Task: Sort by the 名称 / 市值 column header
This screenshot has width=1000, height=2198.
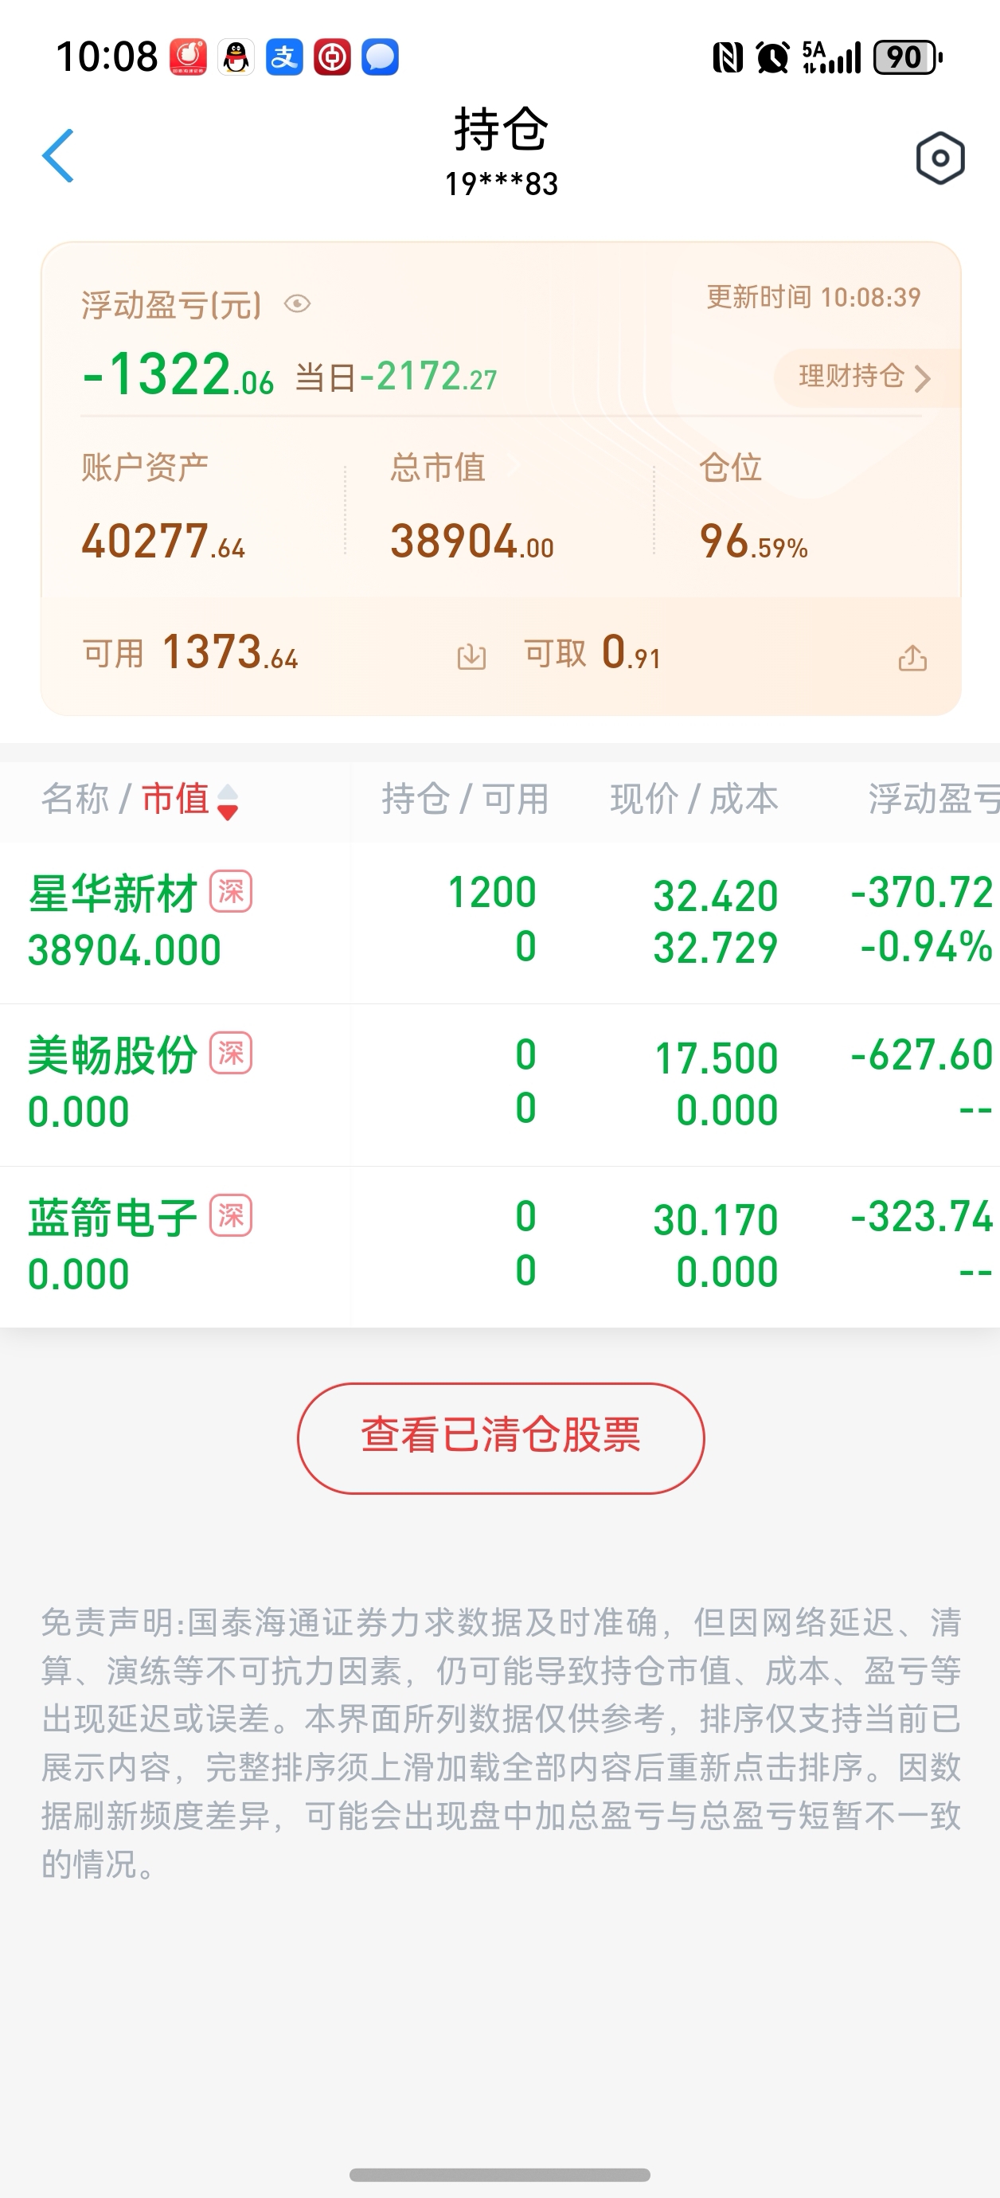Action: coord(139,800)
